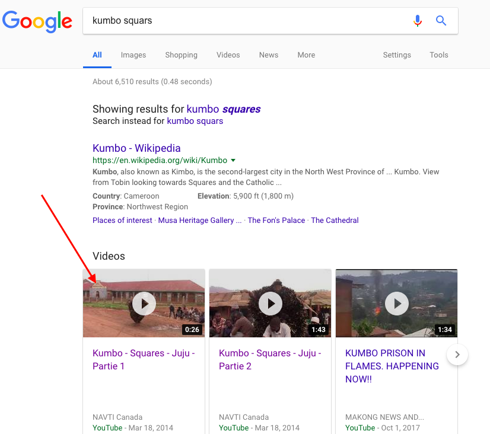Open The Cathedral sitelink
This screenshot has width=490, height=434.
tap(335, 221)
